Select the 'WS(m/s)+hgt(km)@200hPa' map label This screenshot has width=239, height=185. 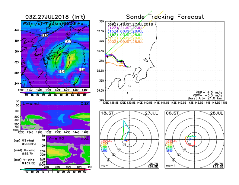tap(53, 24)
